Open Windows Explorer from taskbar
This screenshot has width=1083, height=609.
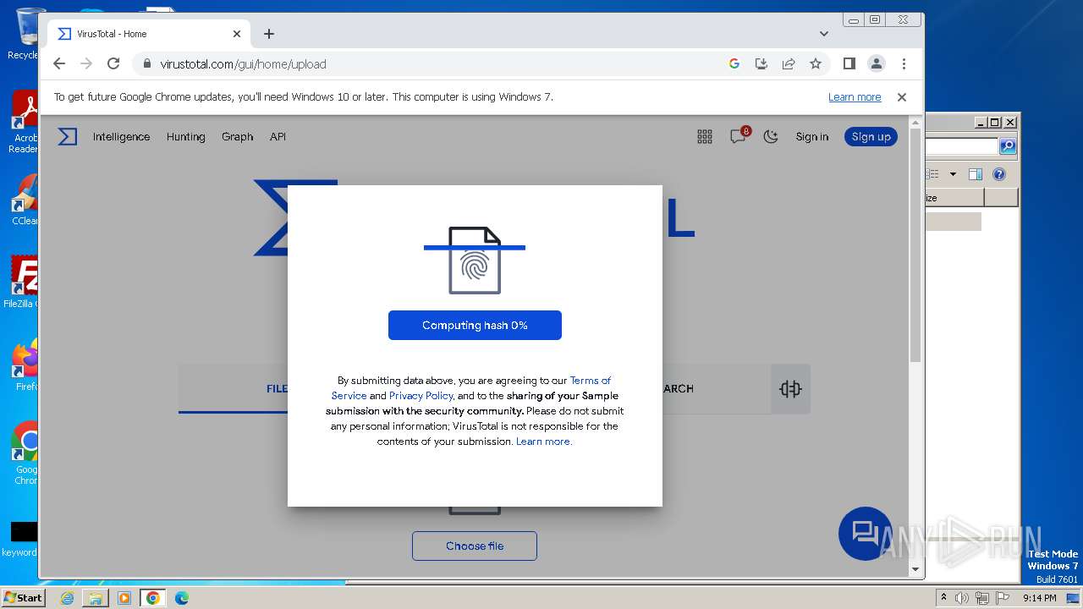coord(96,598)
